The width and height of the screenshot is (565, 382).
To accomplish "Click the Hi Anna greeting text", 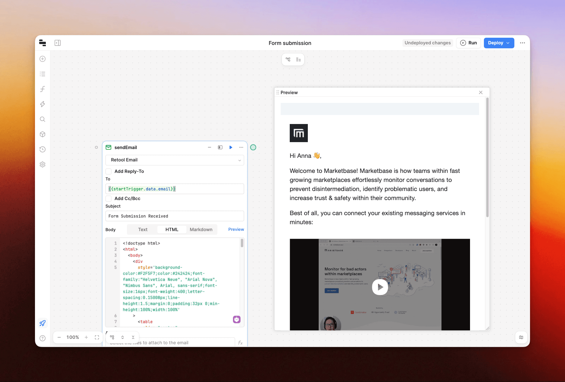I will click(305, 156).
